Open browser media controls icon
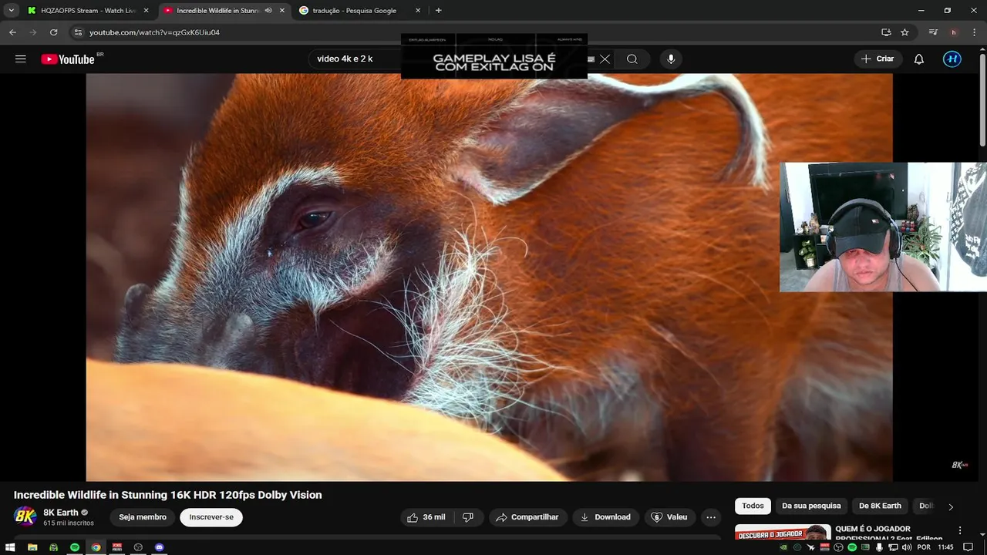The image size is (987, 555). click(933, 32)
